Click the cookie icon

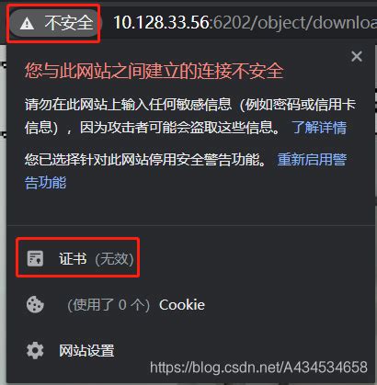coord(35,304)
